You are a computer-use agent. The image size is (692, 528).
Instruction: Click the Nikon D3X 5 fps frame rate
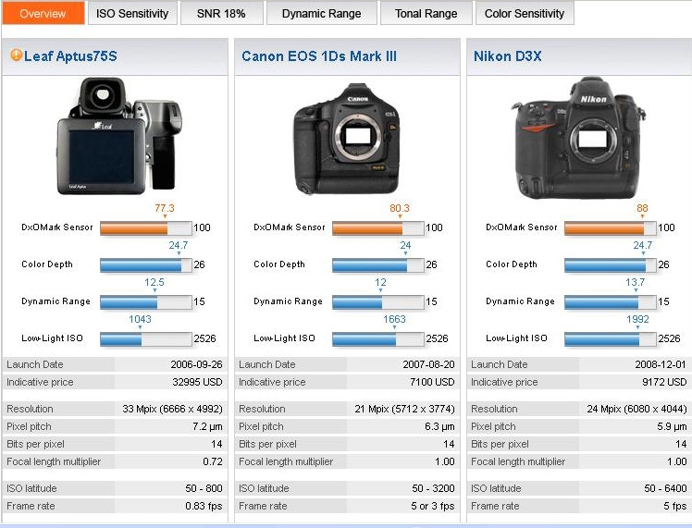[x=675, y=506]
